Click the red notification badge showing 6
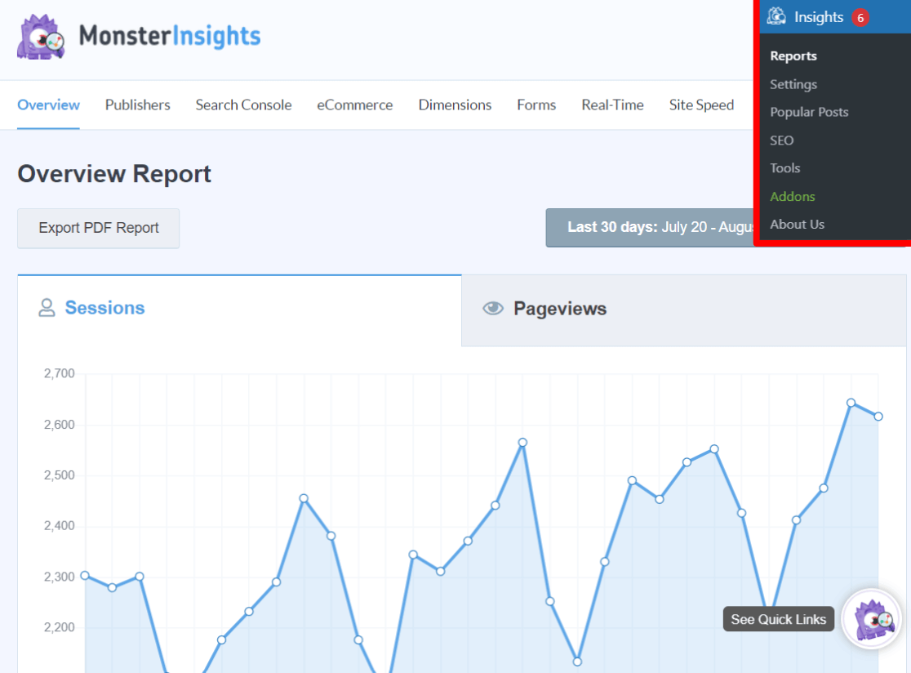This screenshot has height=673, width=911. tap(860, 16)
